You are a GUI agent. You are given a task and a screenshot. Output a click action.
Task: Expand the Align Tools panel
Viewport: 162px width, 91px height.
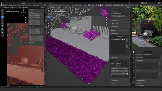32,45
